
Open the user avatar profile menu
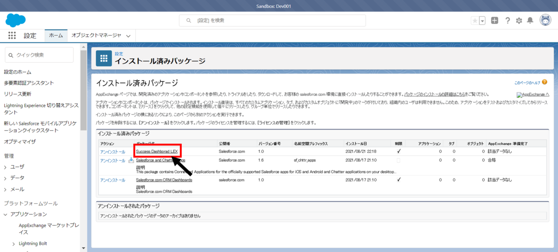pyautogui.click(x=545, y=20)
